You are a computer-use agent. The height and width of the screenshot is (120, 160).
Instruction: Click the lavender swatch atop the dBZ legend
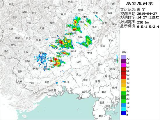(x=124, y=57)
